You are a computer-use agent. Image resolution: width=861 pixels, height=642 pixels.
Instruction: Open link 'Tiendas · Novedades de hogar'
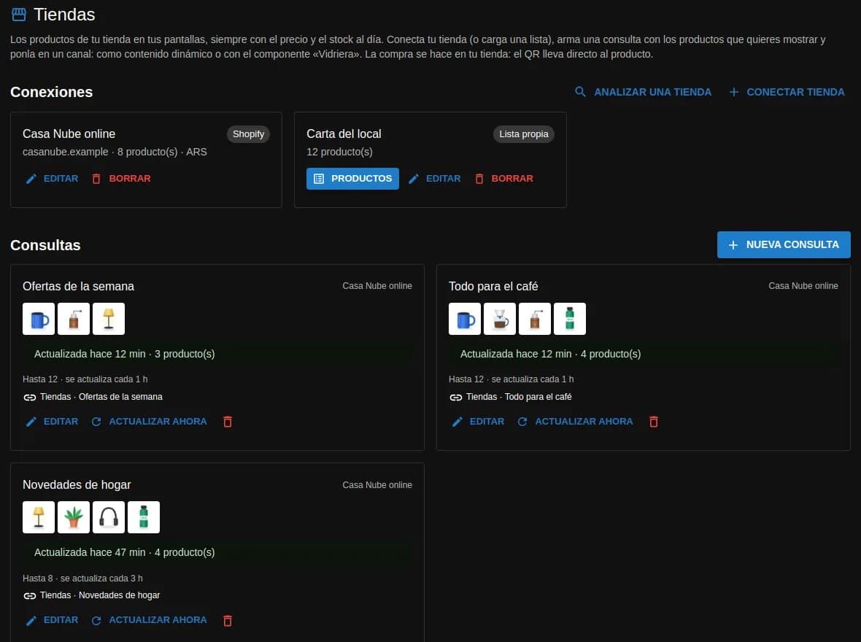100,595
